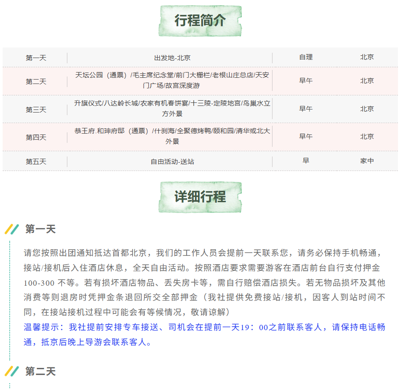Click the 家中 cell in 第五天 row
This screenshot has width=405, height=389.
[367, 161]
